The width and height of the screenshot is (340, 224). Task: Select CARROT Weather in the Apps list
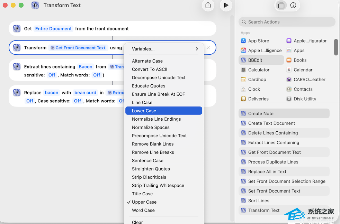[x=307, y=80]
